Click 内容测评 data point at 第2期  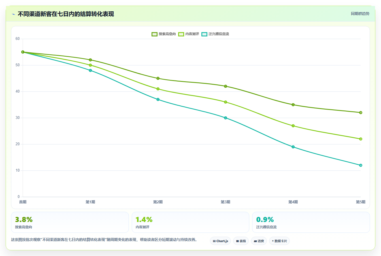158,89
